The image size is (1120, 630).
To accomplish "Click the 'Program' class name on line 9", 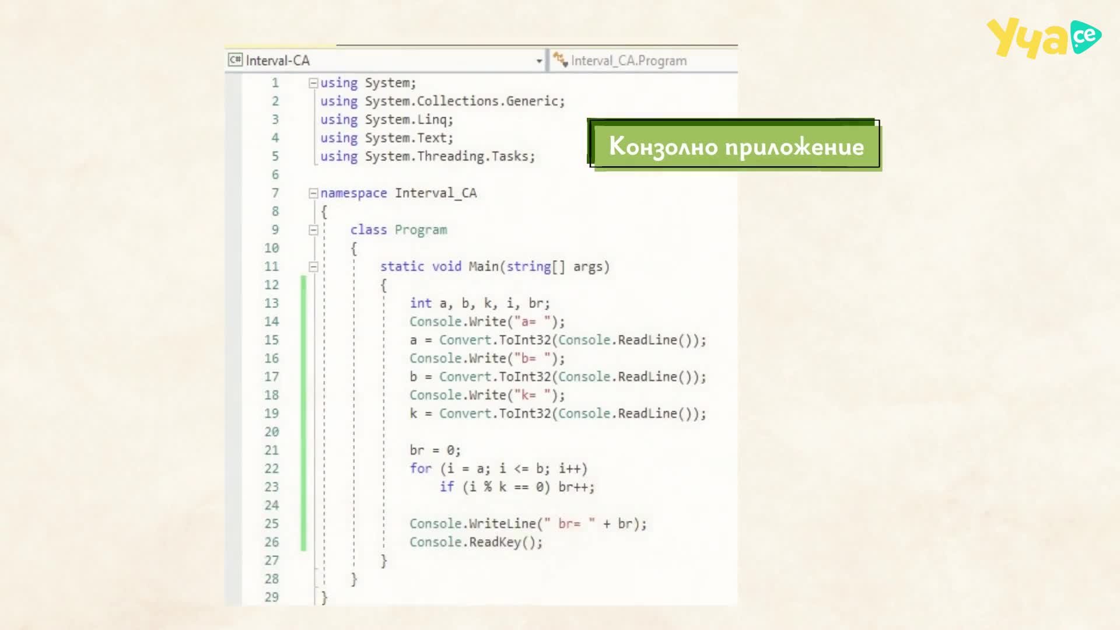I will (421, 230).
